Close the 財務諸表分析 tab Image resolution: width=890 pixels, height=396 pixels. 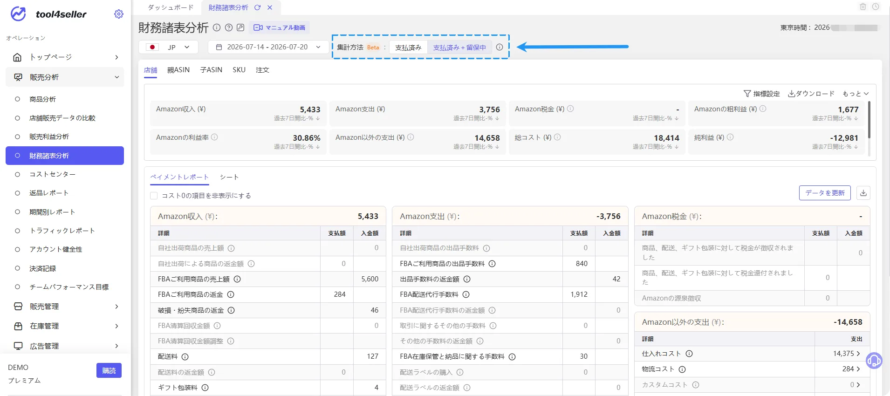coord(270,7)
